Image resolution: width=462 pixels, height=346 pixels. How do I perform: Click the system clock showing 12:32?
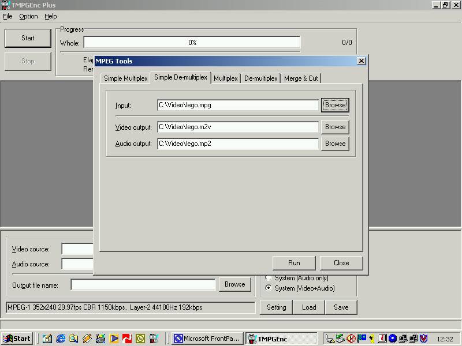click(x=445, y=339)
